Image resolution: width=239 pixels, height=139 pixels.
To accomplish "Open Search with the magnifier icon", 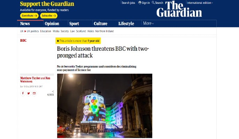I will (x=153, y=2).
